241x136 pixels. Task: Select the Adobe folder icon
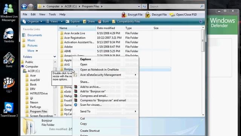coord(62,46)
